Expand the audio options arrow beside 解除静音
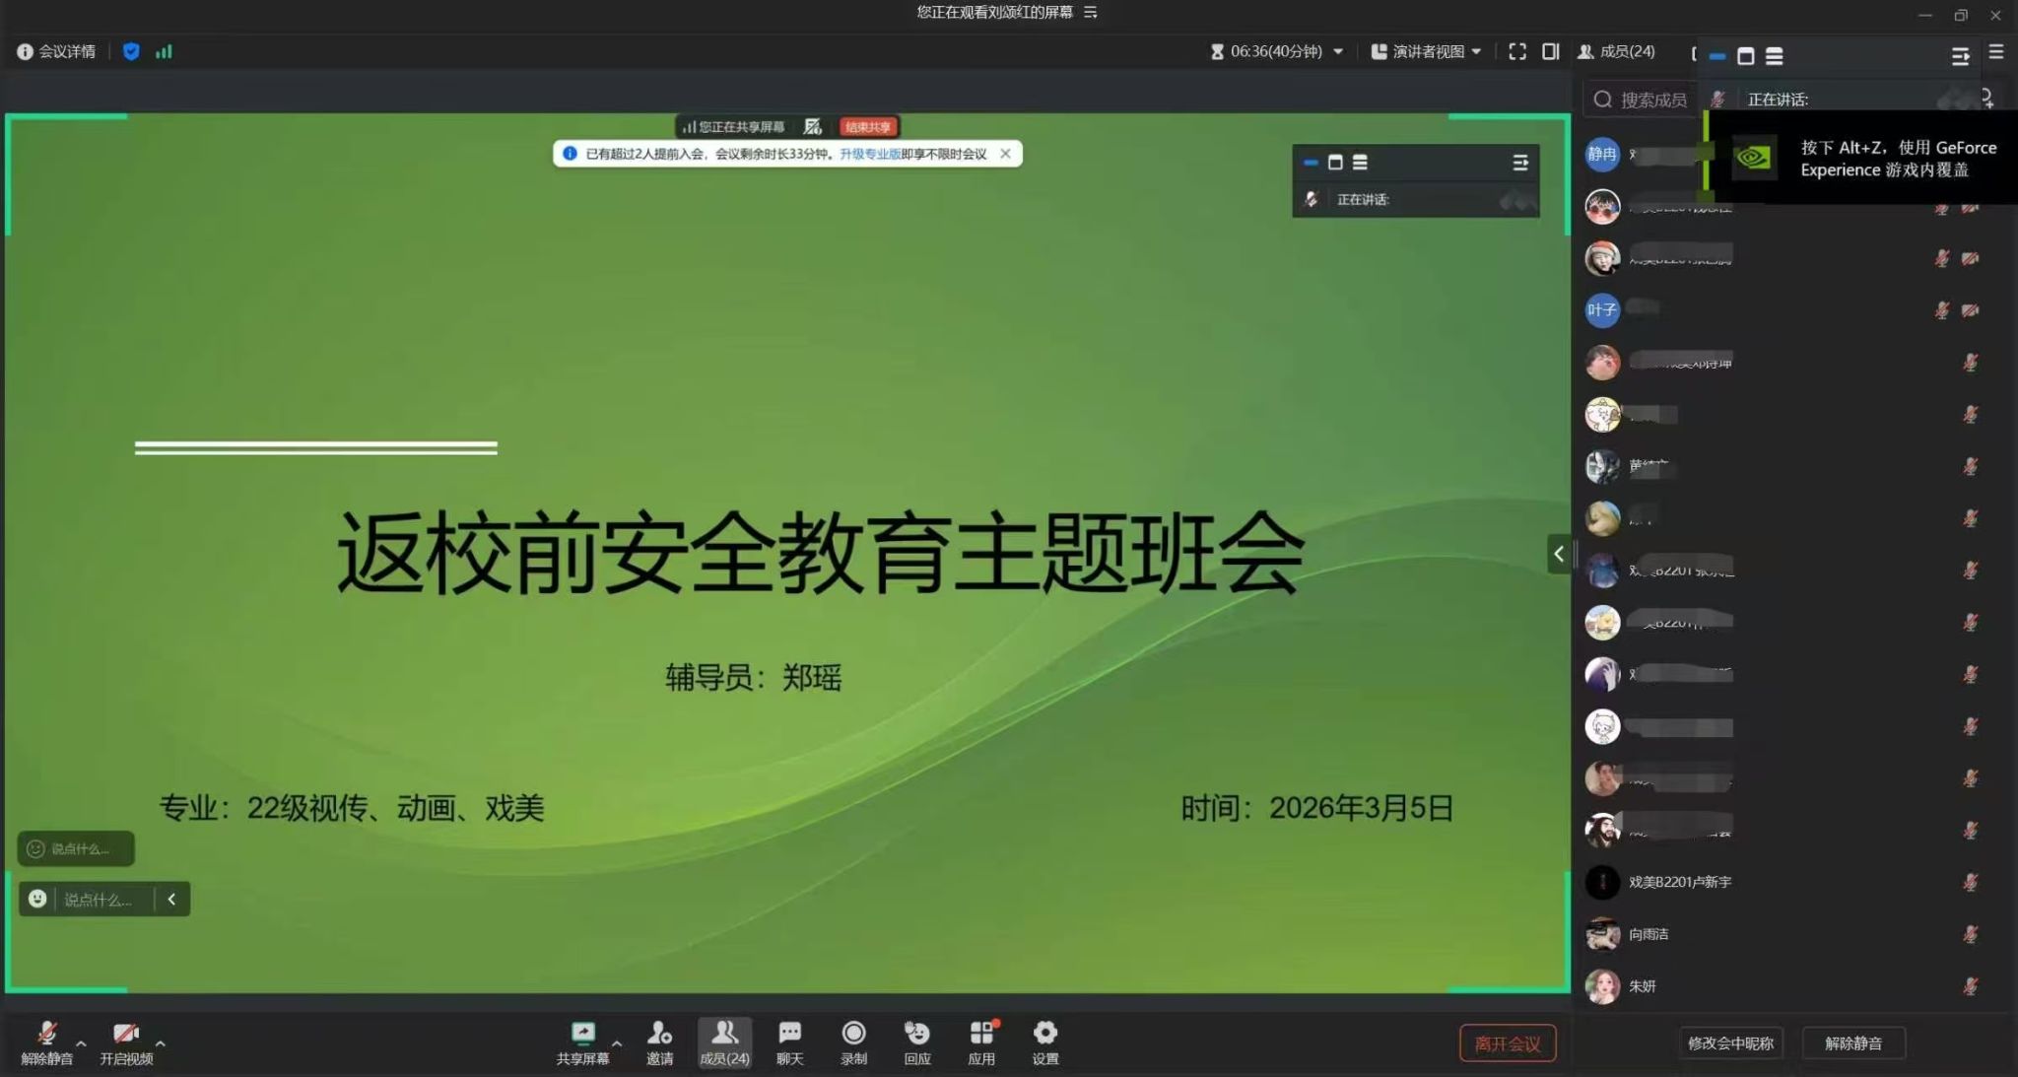Viewport: 2018px width, 1077px height. (81, 1043)
